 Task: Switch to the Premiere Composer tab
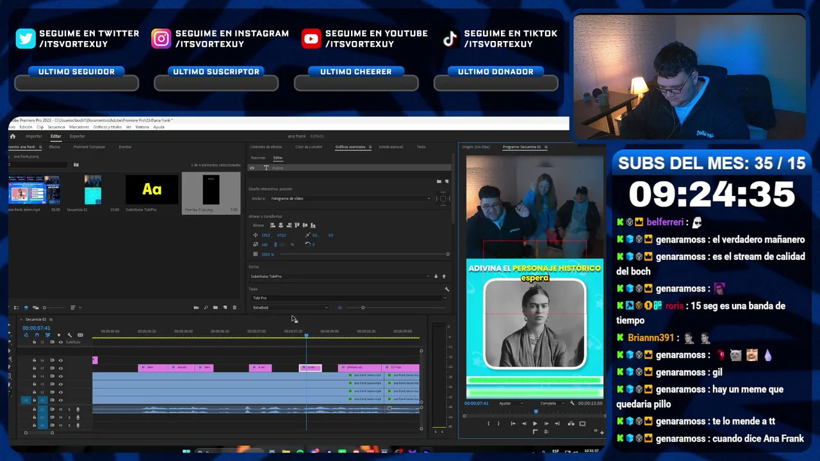89,147
